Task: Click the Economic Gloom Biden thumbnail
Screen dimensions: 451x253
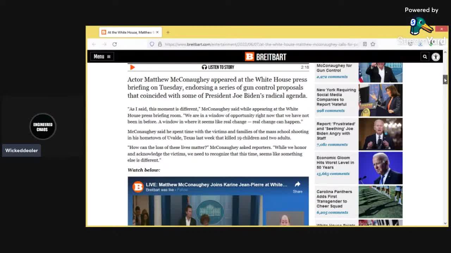Action: point(381,168)
